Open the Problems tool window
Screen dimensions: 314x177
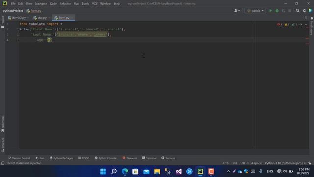pos(130,158)
